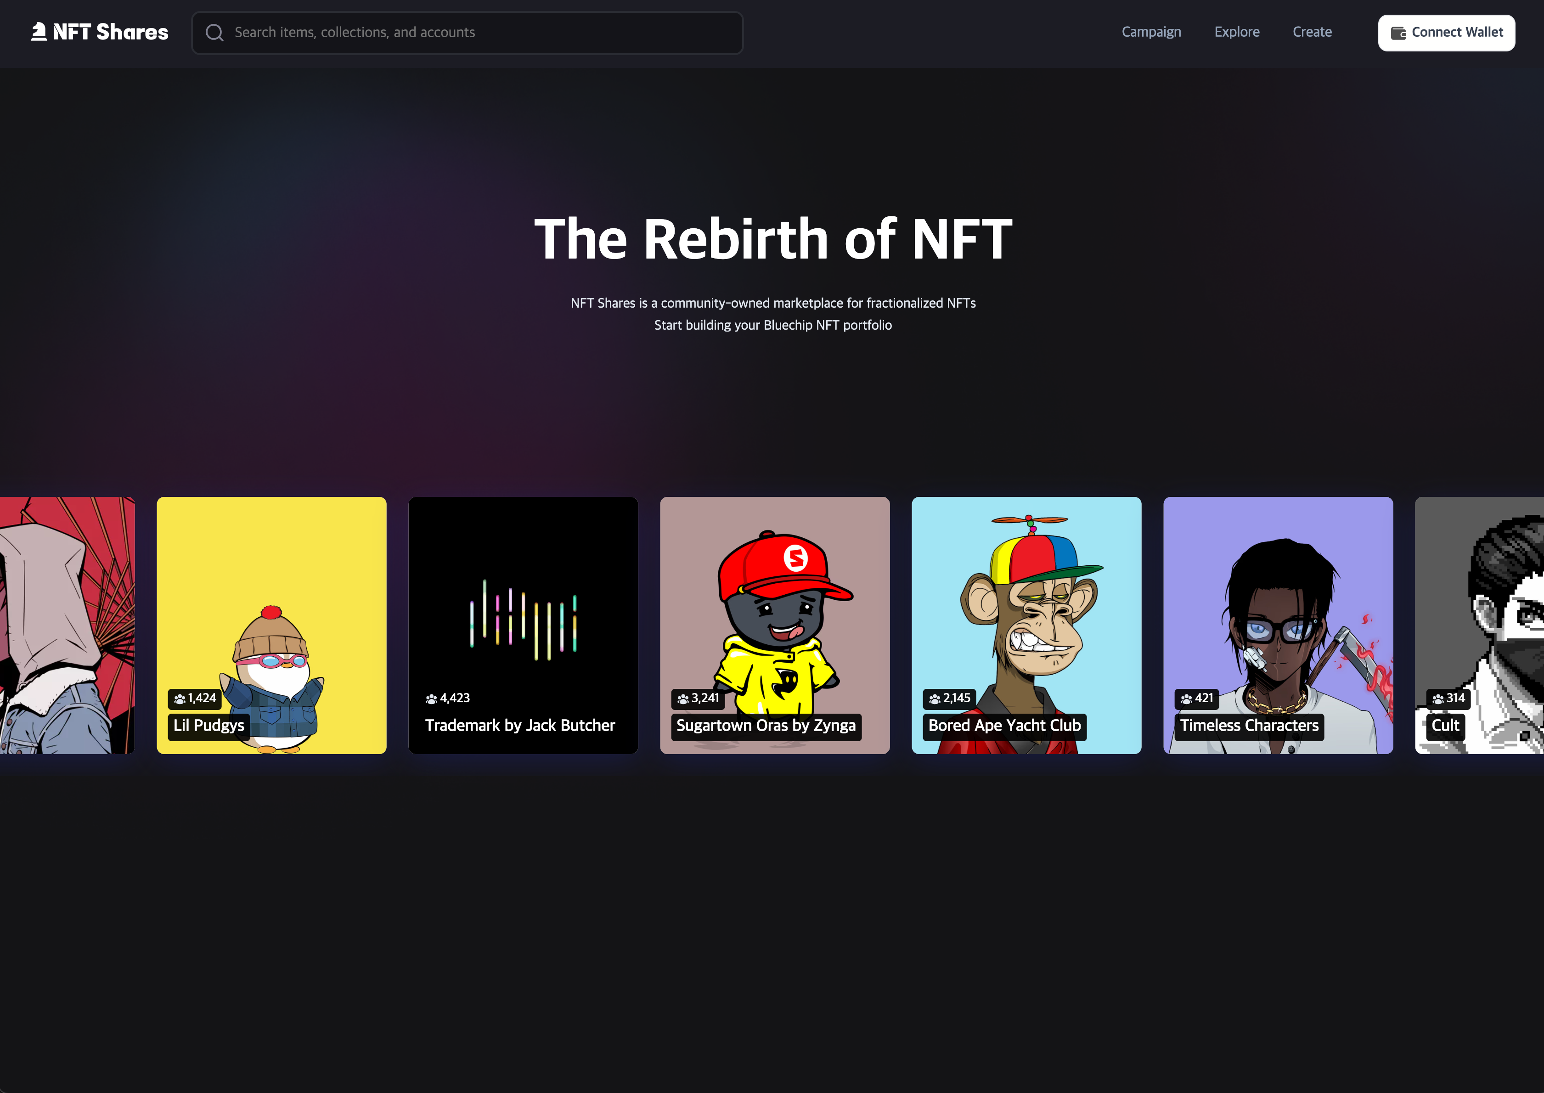
Task: Click the wallet icon inside Connect Wallet
Action: tap(1398, 32)
